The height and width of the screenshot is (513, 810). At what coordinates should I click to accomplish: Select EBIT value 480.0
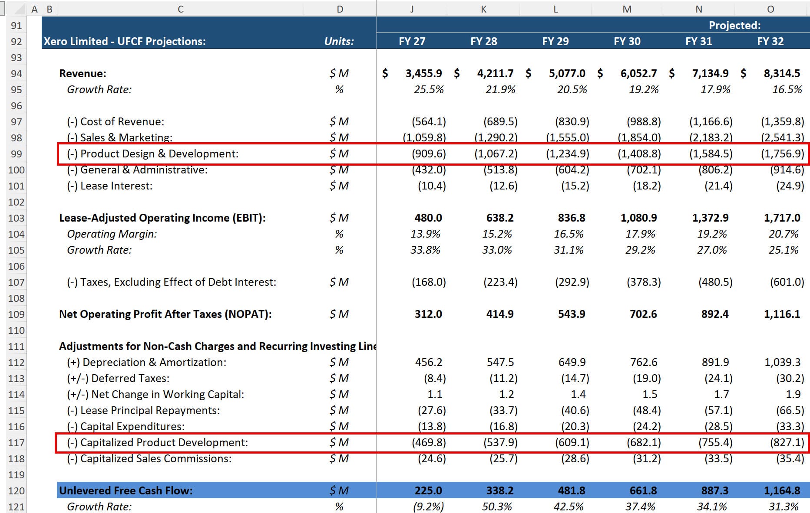point(428,218)
